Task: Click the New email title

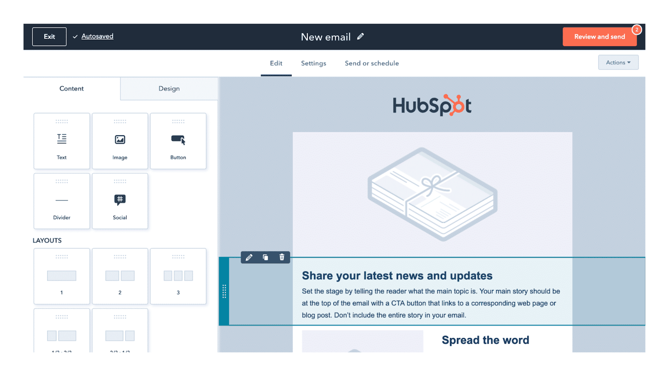Action: coord(326,37)
